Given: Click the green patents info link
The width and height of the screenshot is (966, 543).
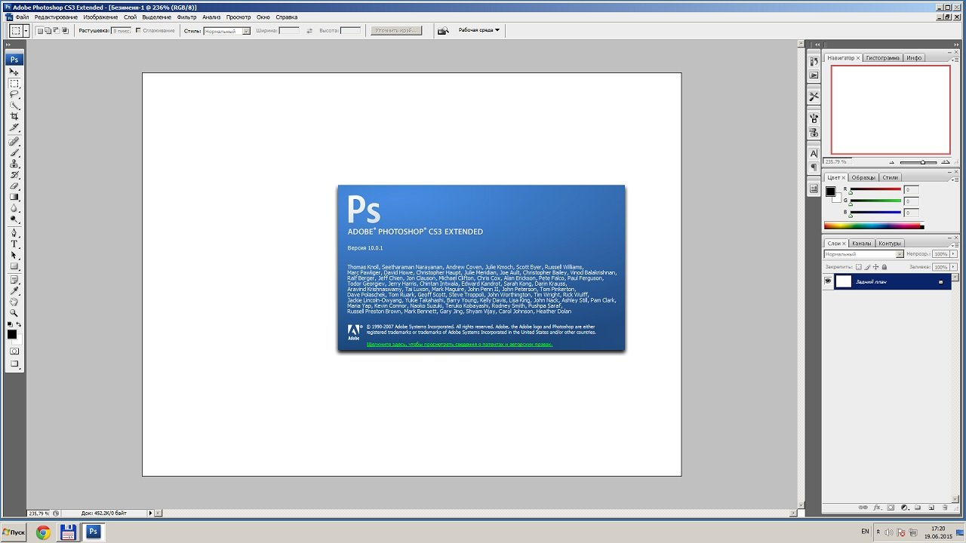Looking at the screenshot, I should [x=459, y=344].
